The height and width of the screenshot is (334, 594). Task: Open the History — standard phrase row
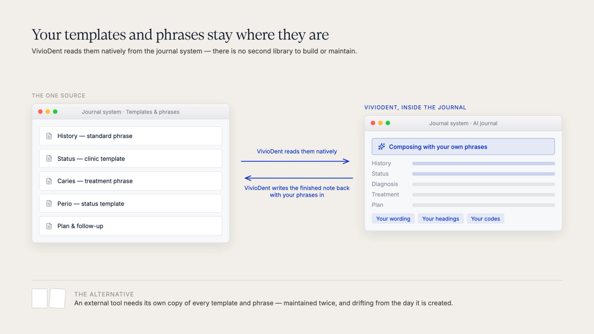pyautogui.click(x=131, y=136)
